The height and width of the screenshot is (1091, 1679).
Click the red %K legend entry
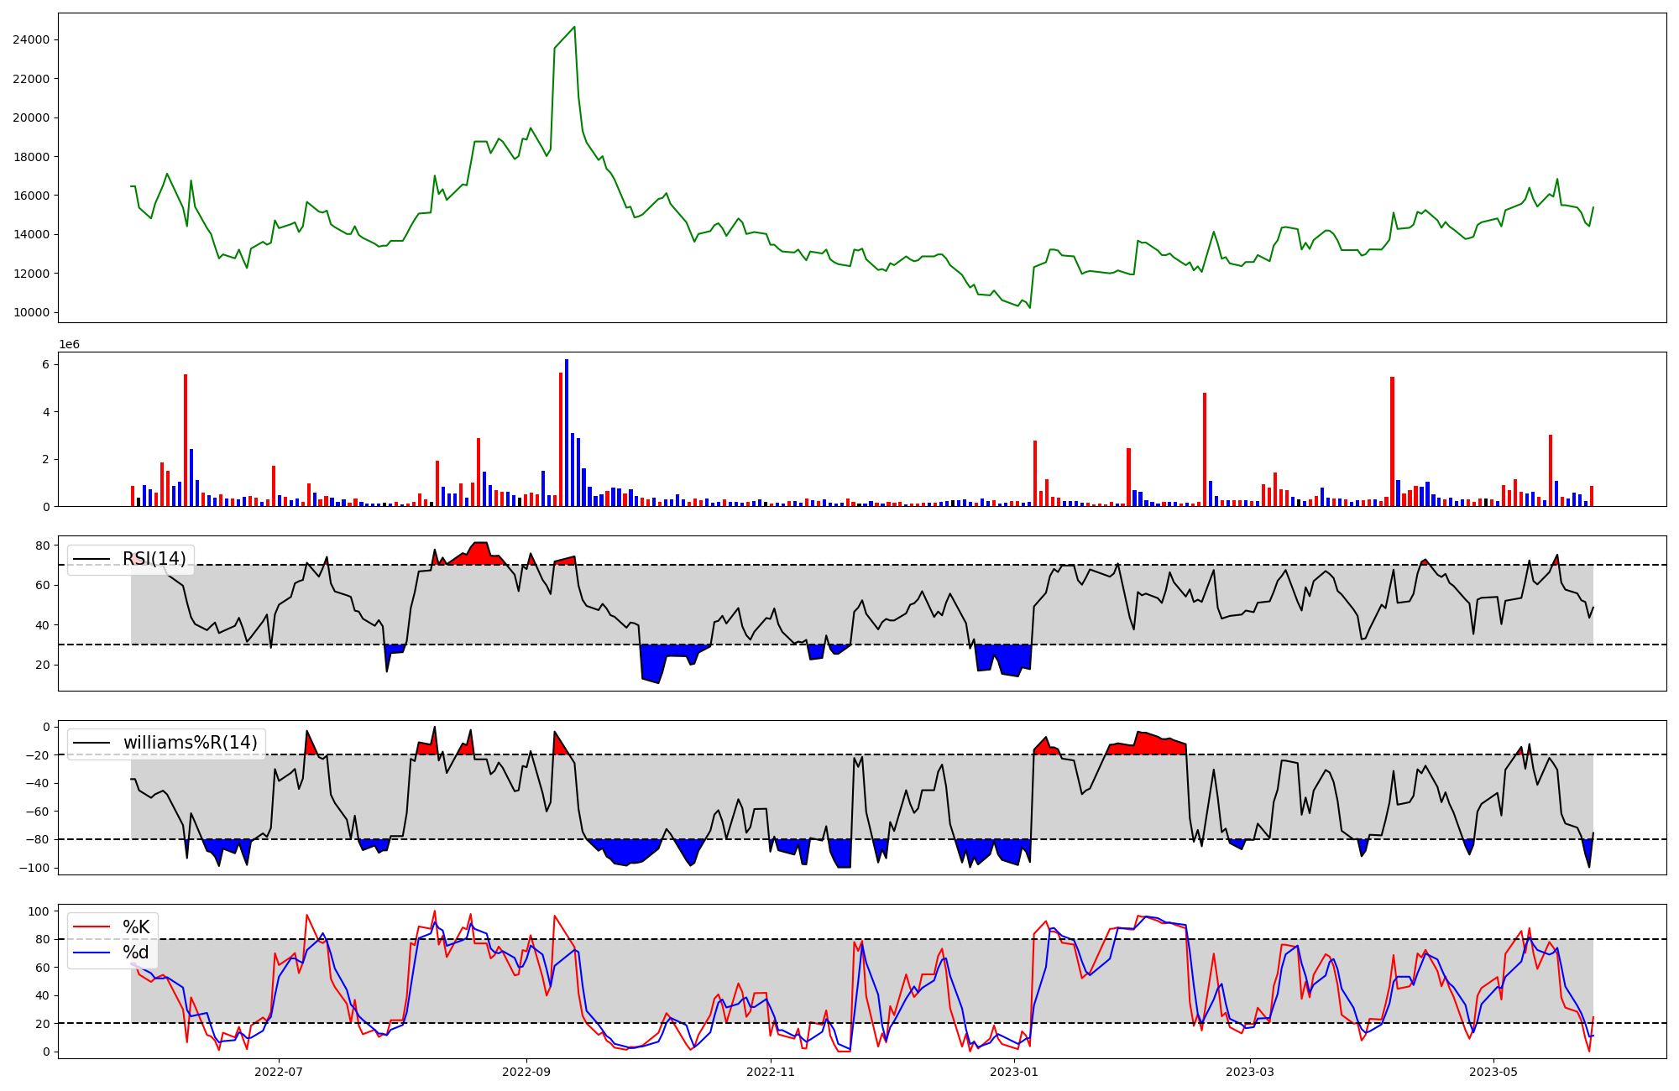coord(135,927)
